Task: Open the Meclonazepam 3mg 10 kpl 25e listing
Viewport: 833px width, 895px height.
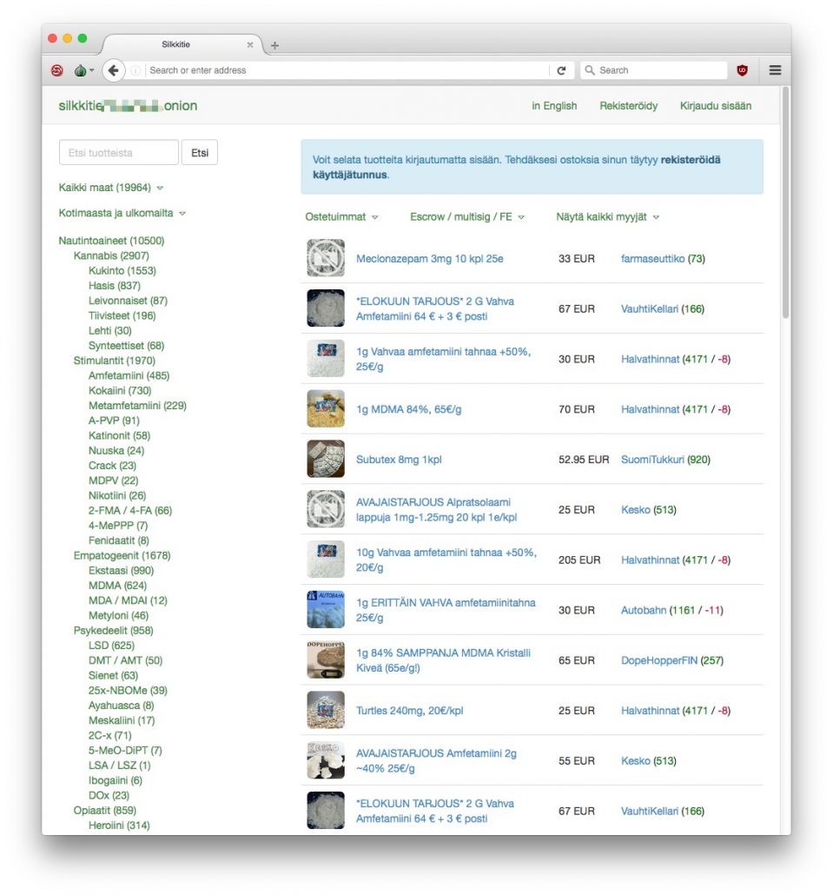Action: pos(430,259)
